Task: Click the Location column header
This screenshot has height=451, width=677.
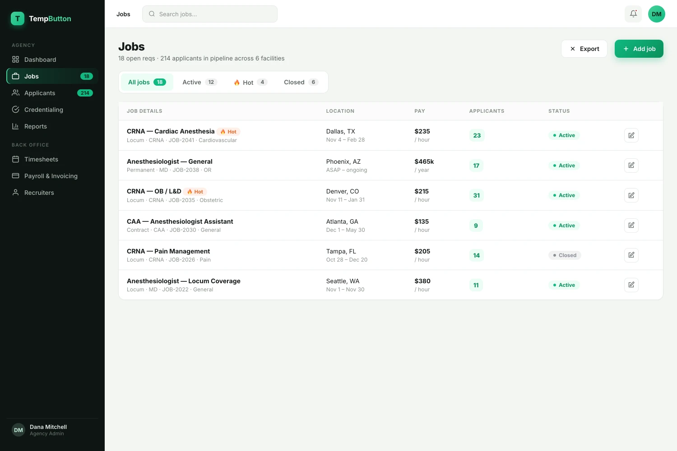Action: tap(340, 111)
